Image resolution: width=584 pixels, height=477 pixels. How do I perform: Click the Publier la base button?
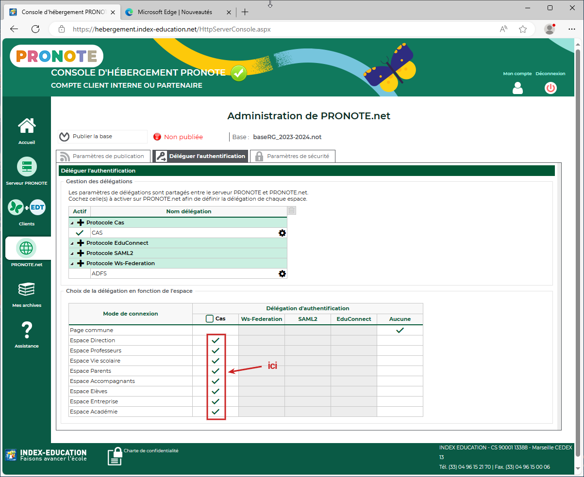pos(101,136)
